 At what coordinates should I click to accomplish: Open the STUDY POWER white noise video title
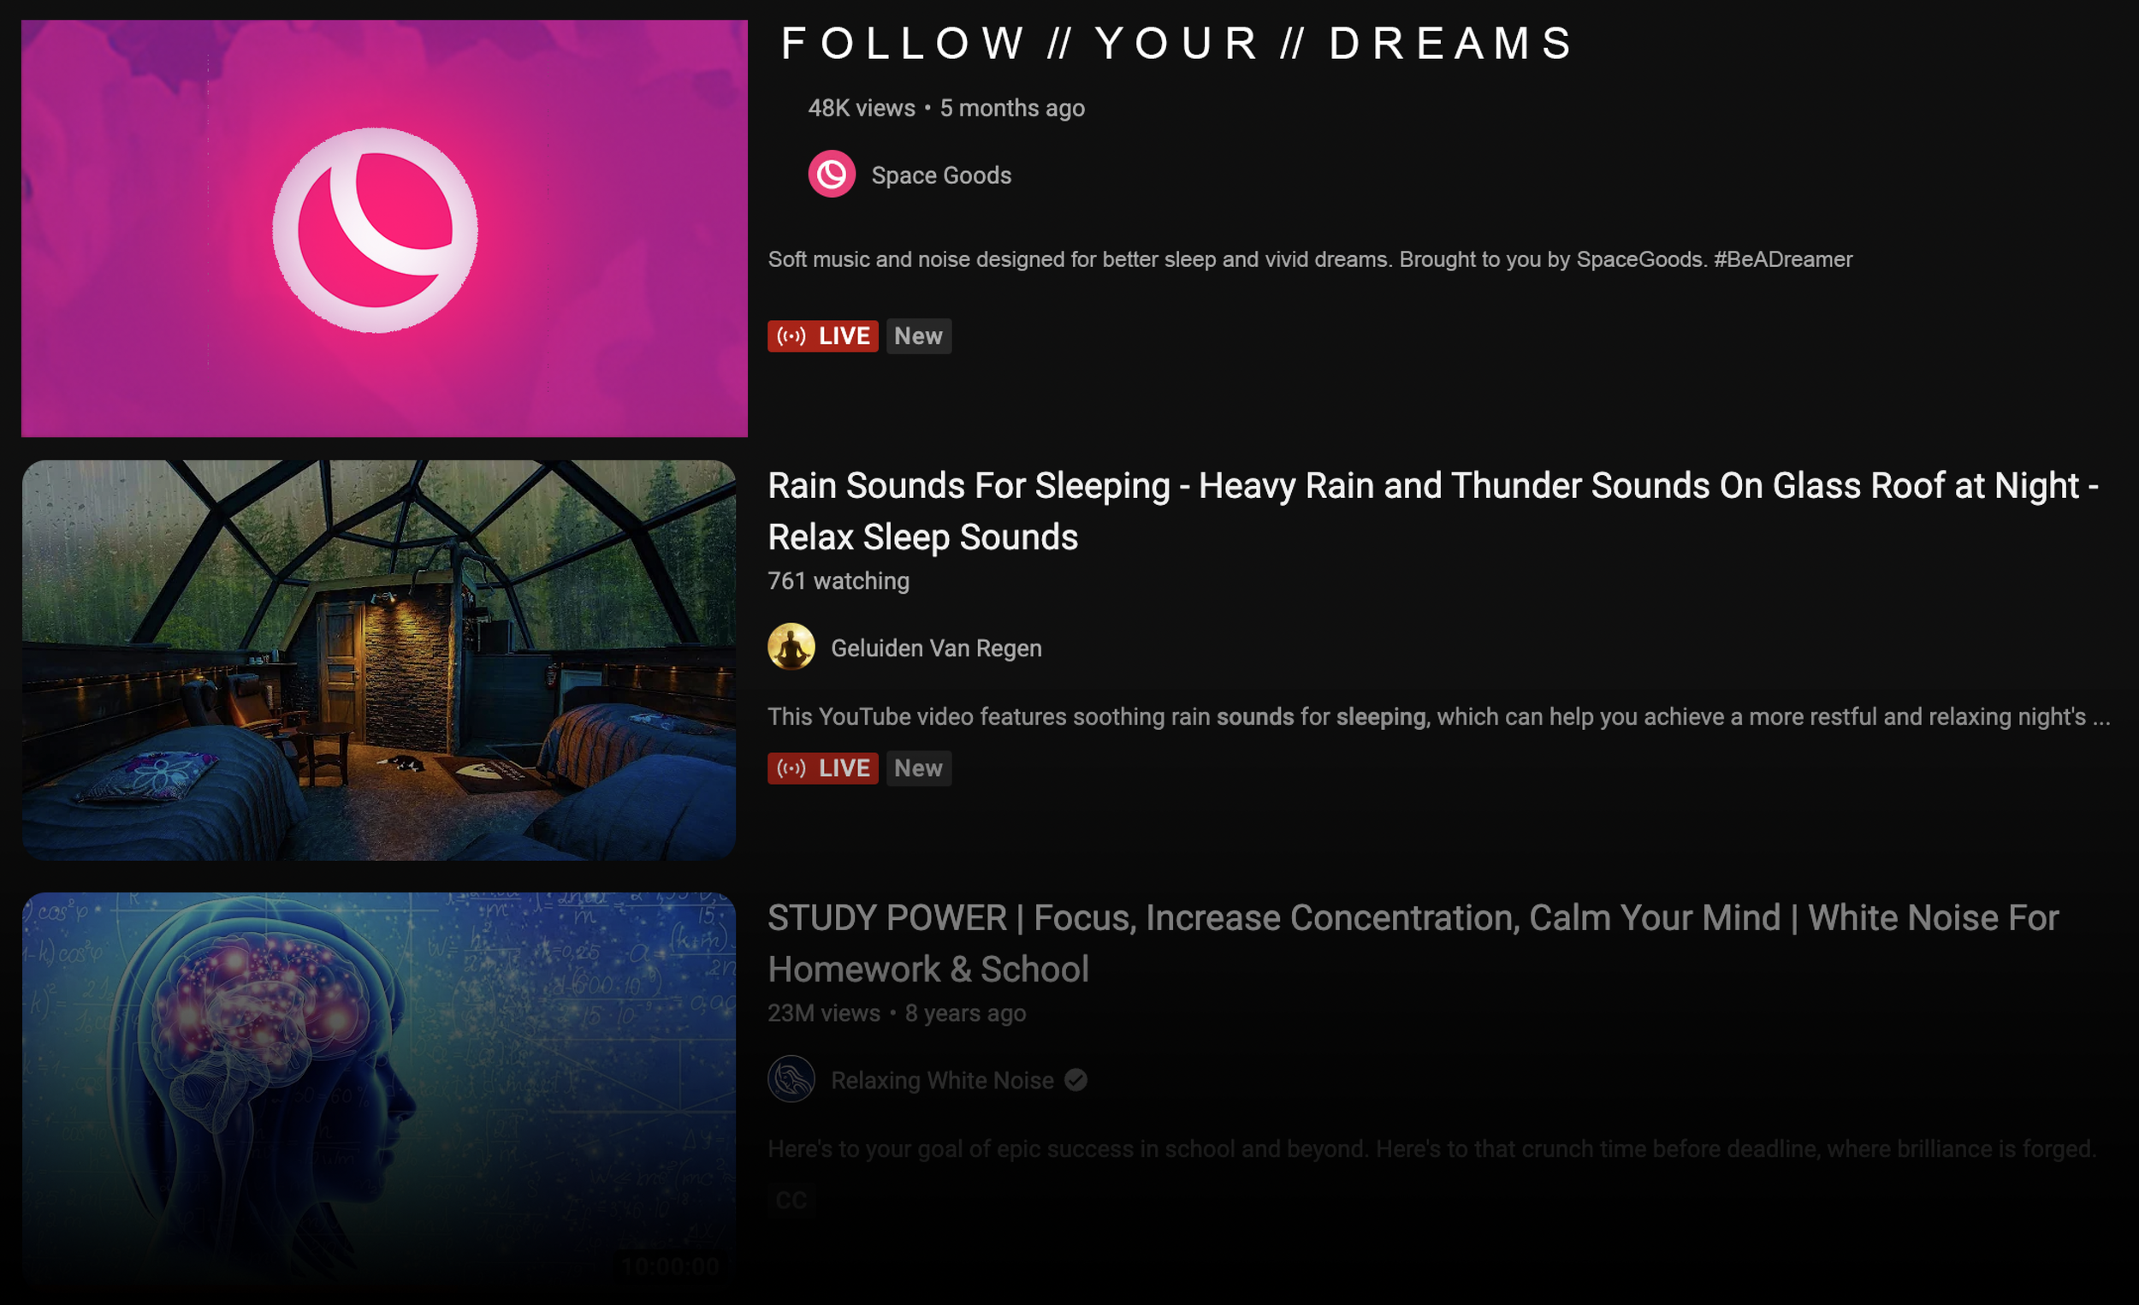[1413, 944]
